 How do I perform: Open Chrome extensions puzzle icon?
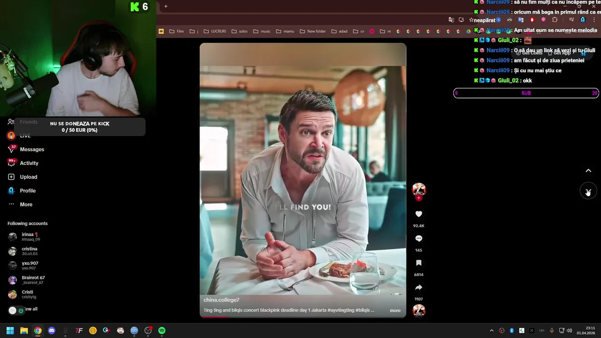555,20
